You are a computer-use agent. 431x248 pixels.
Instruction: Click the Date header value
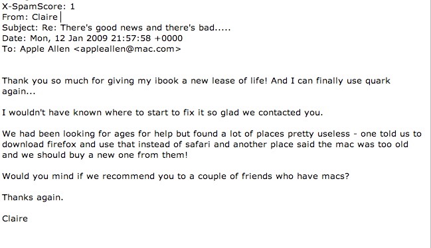coord(106,38)
